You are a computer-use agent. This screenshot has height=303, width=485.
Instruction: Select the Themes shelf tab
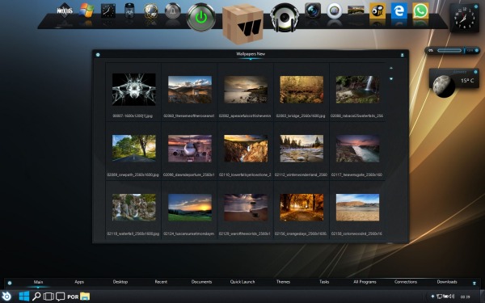[x=284, y=282]
